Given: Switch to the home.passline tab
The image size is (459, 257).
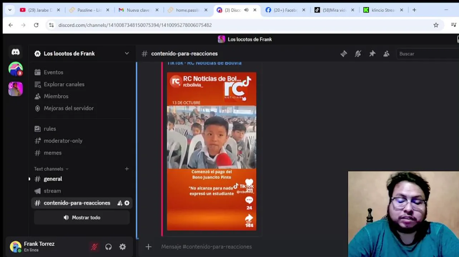Looking at the screenshot, I should click(188, 10).
